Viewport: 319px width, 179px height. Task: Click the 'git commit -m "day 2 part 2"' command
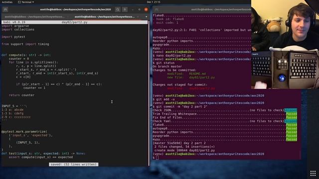pos(182,106)
